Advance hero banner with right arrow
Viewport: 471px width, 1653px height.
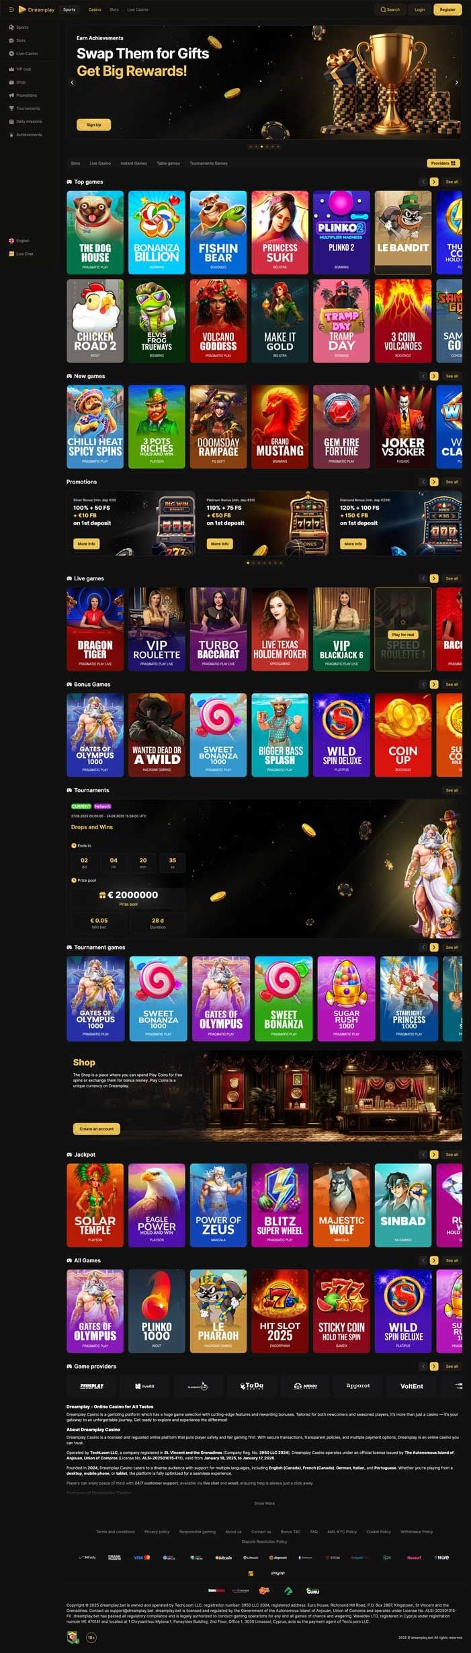click(x=457, y=83)
